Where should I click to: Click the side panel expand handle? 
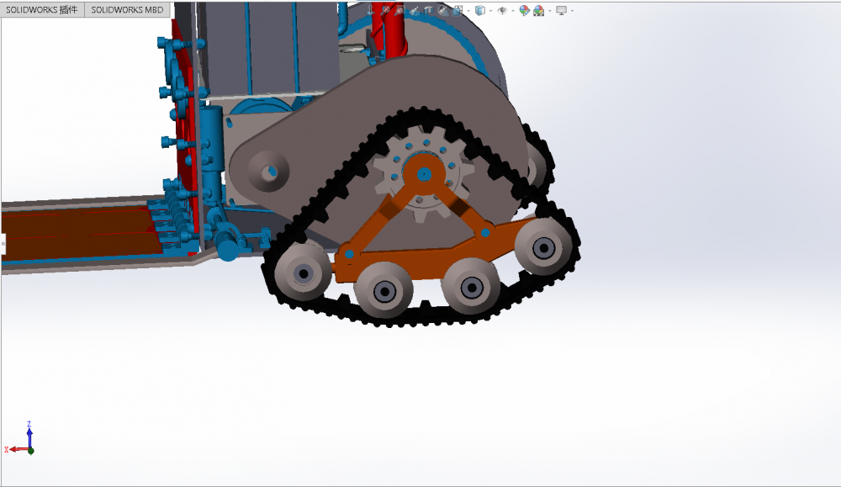[x=3, y=244]
